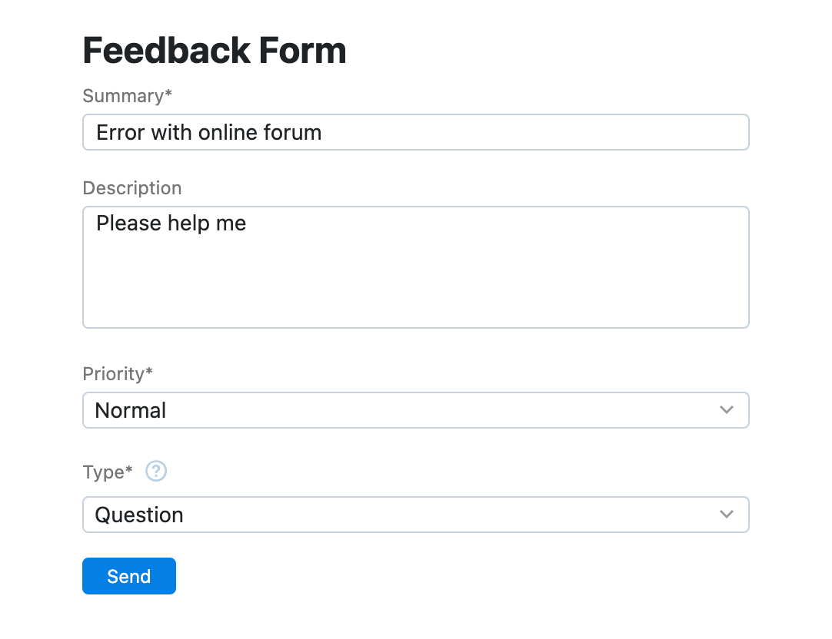Image resolution: width=832 pixels, height=639 pixels.
Task: Click the Description field label
Action: click(x=131, y=188)
